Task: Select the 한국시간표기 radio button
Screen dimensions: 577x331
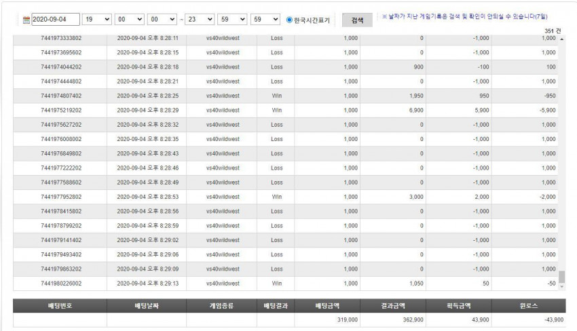Action: tap(290, 20)
